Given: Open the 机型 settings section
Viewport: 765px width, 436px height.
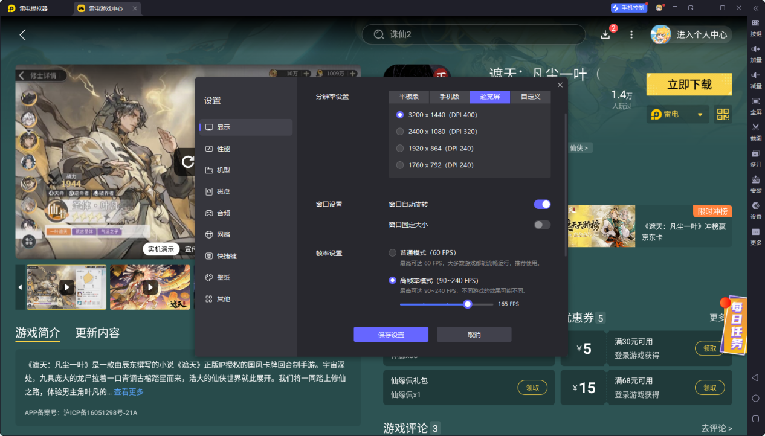Looking at the screenshot, I should coord(246,170).
